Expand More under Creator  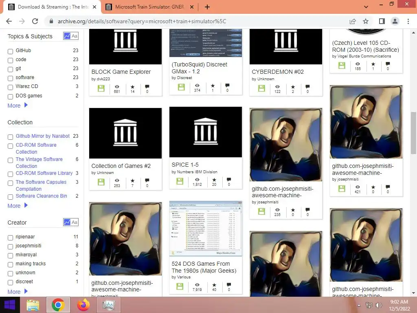18,292
